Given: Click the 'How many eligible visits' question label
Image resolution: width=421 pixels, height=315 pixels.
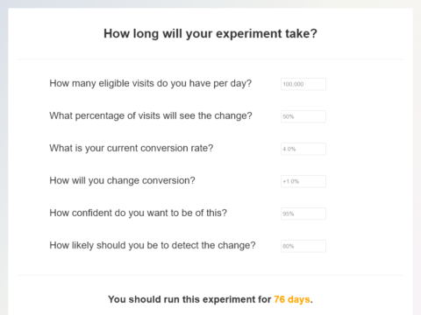Looking at the screenshot, I should click(151, 83).
